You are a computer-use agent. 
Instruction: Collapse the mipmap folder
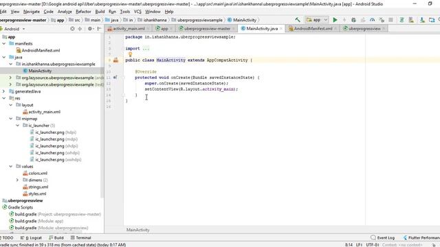(x=11, y=119)
